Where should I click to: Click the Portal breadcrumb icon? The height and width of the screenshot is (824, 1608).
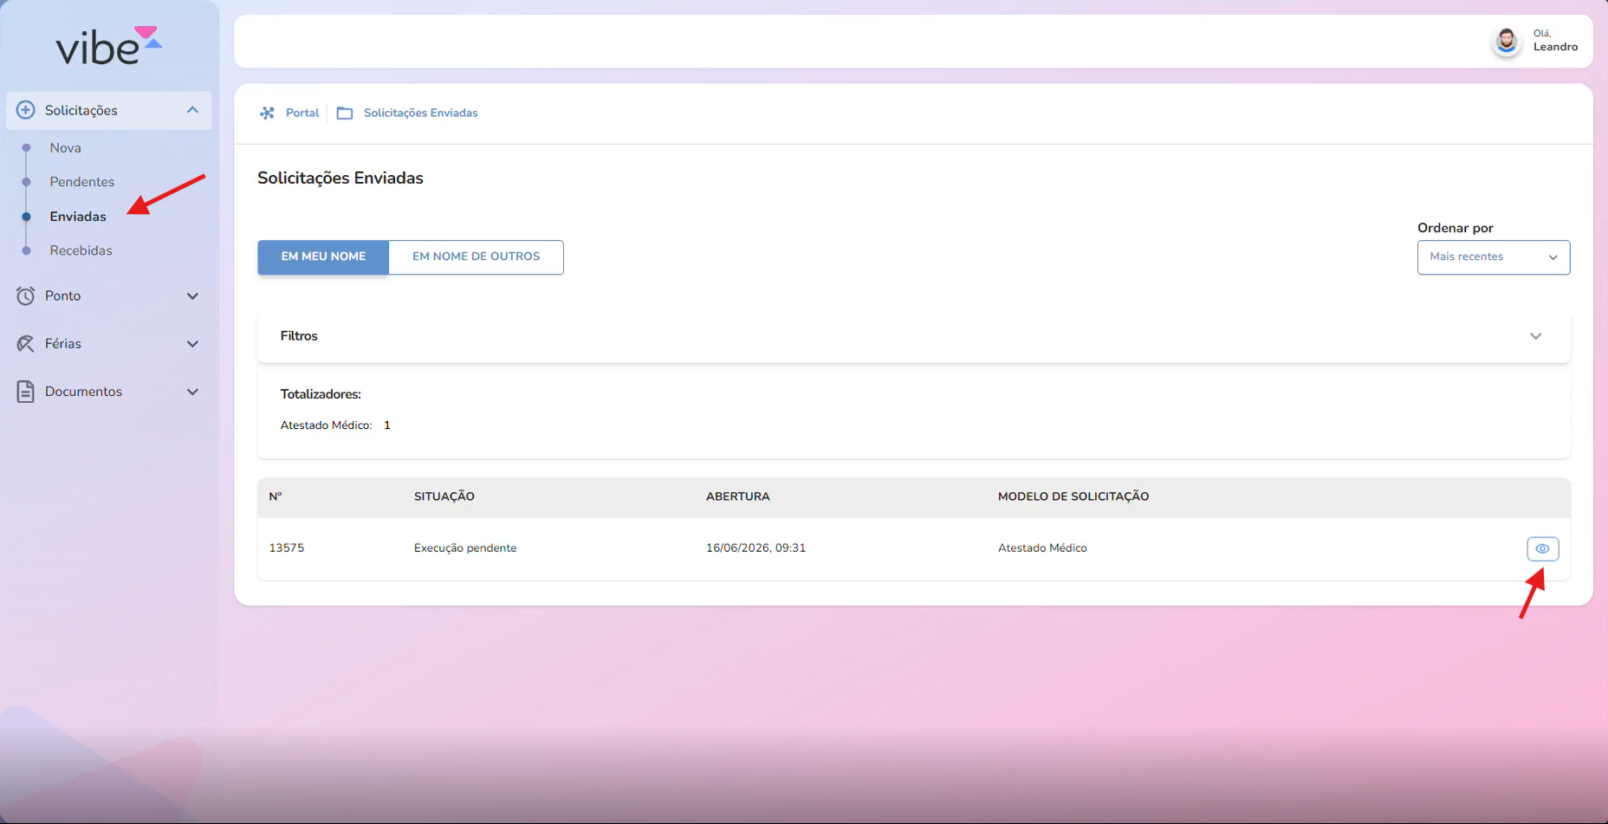click(x=268, y=113)
